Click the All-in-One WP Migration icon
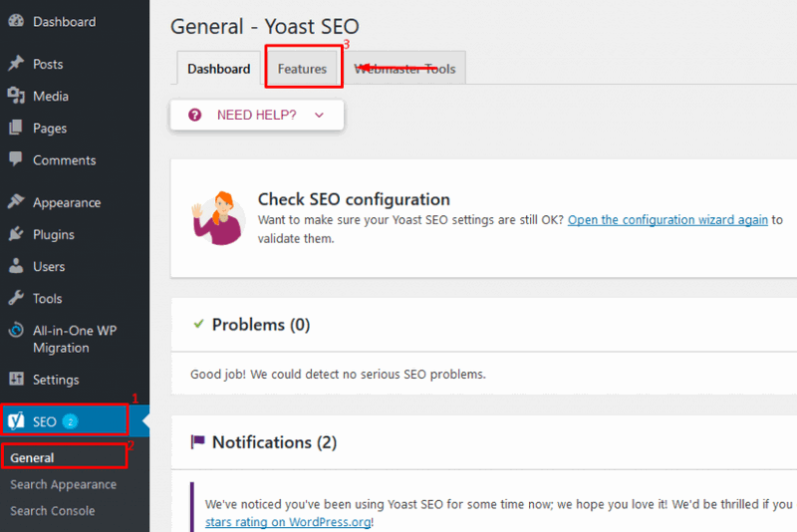This screenshot has height=532, width=797. coord(16,330)
